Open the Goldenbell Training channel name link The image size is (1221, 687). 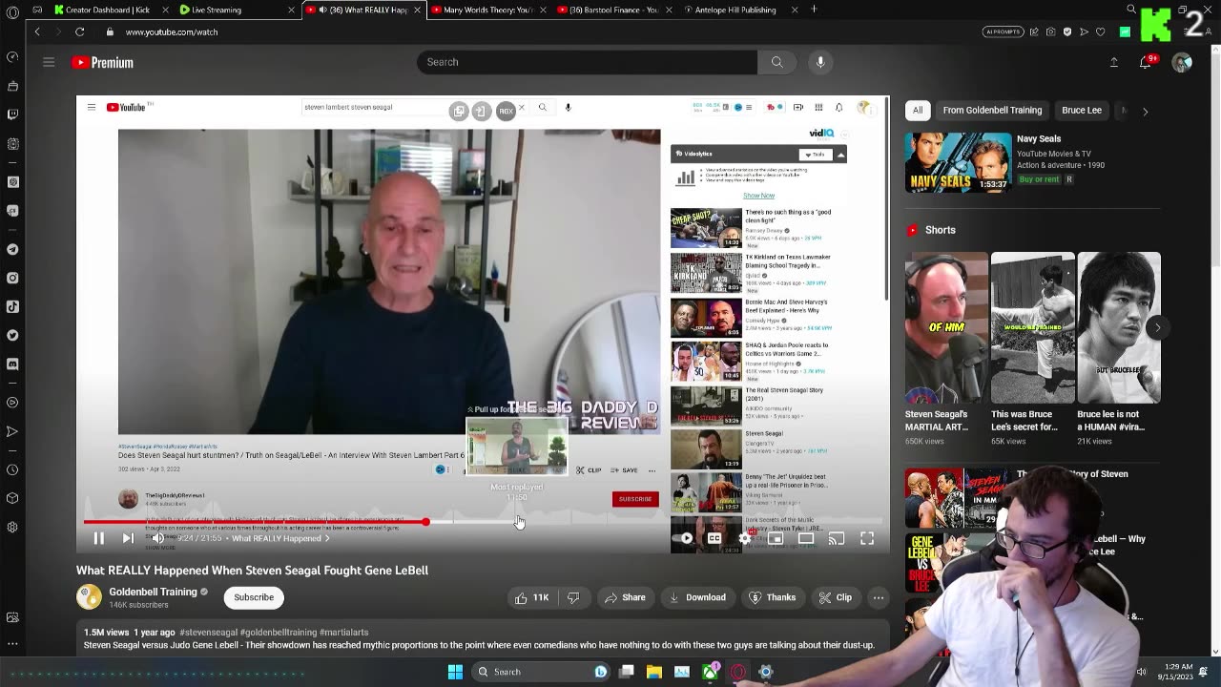point(153,592)
